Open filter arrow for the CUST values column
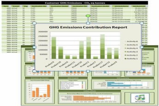The image size is (159, 106). [x=48, y=6]
